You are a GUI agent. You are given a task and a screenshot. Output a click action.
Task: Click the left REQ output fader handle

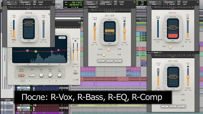click(x=73, y=49)
